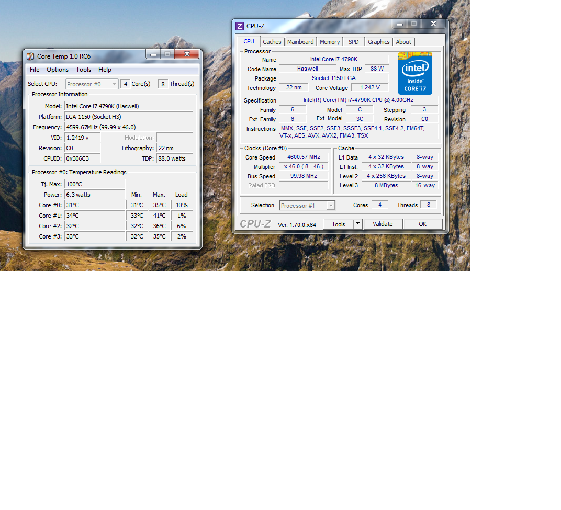The width and height of the screenshot is (561, 510).
Task: Open the Select CPU dropdown in Core Temp
Action: [x=92, y=84]
